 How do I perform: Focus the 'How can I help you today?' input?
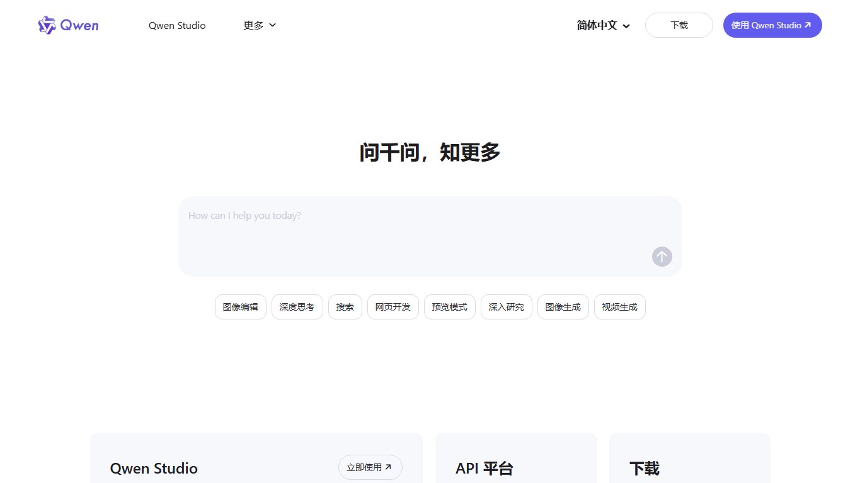[x=430, y=236]
